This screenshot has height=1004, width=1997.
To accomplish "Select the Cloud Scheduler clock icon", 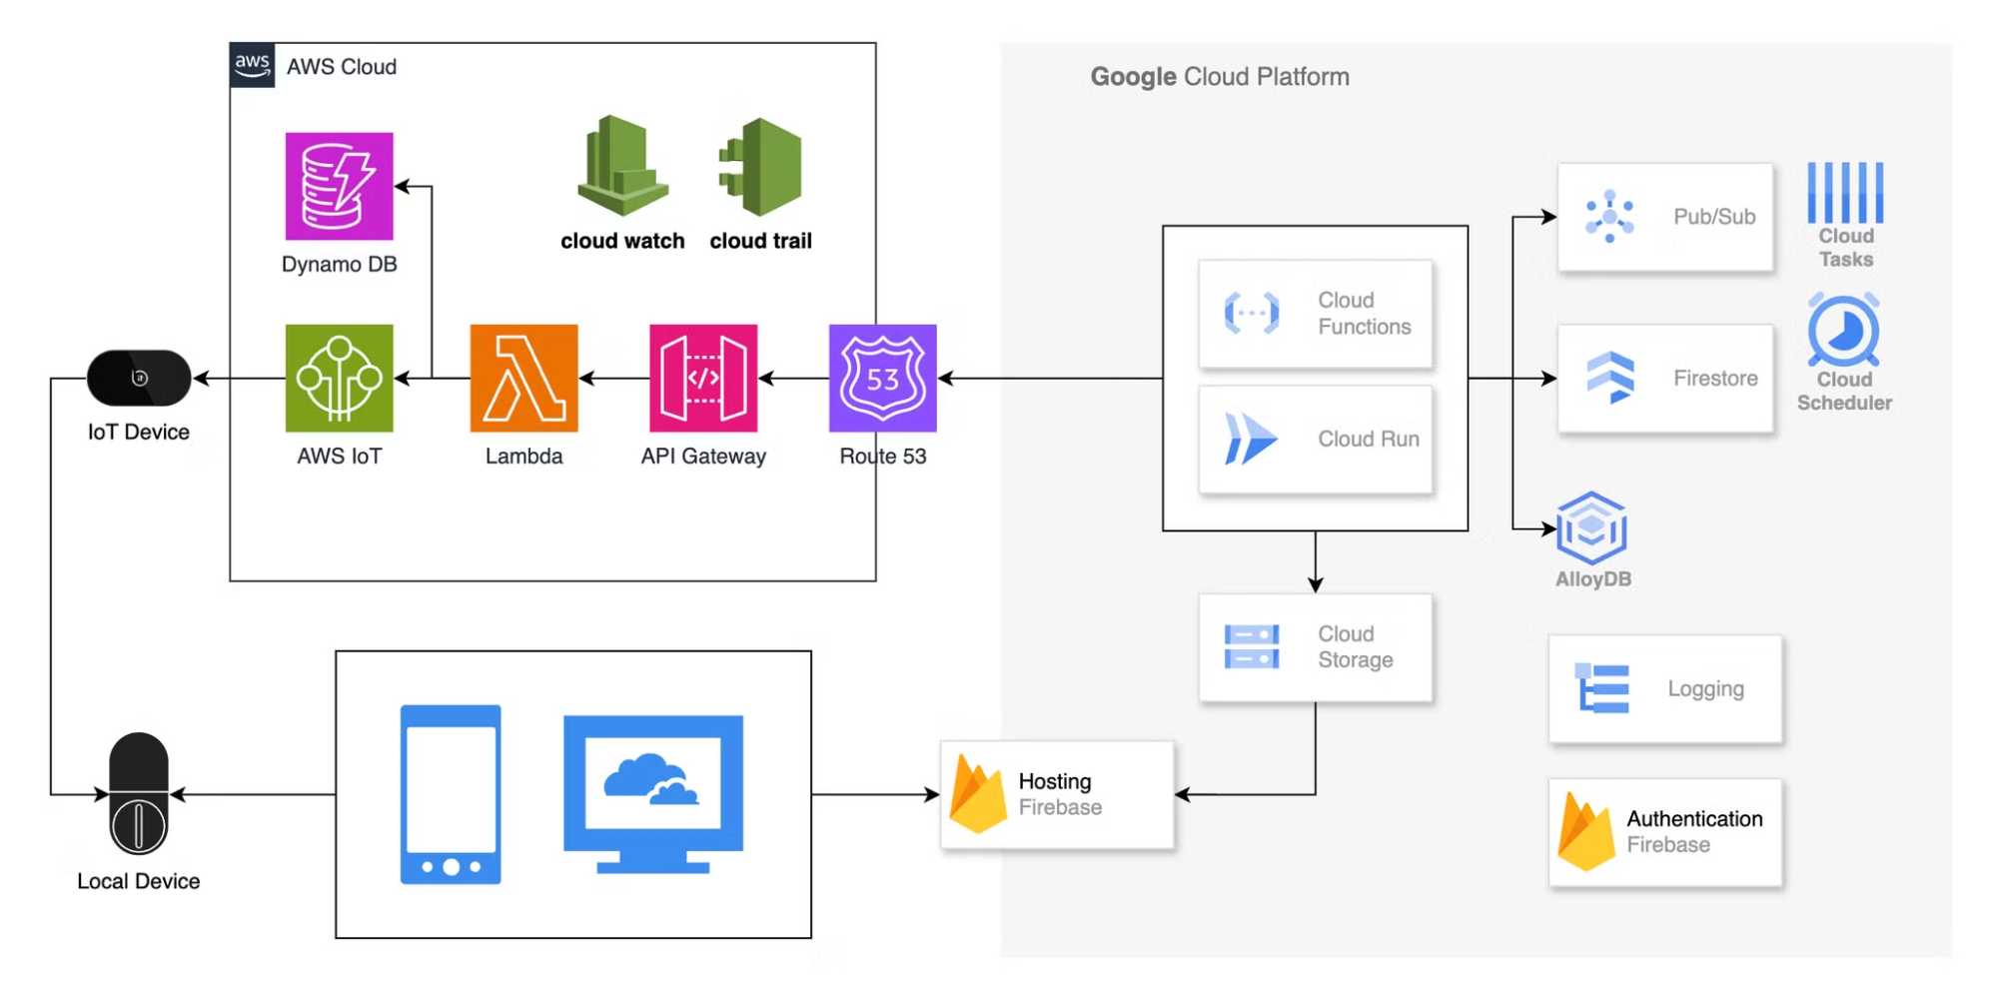I will coord(1844,330).
